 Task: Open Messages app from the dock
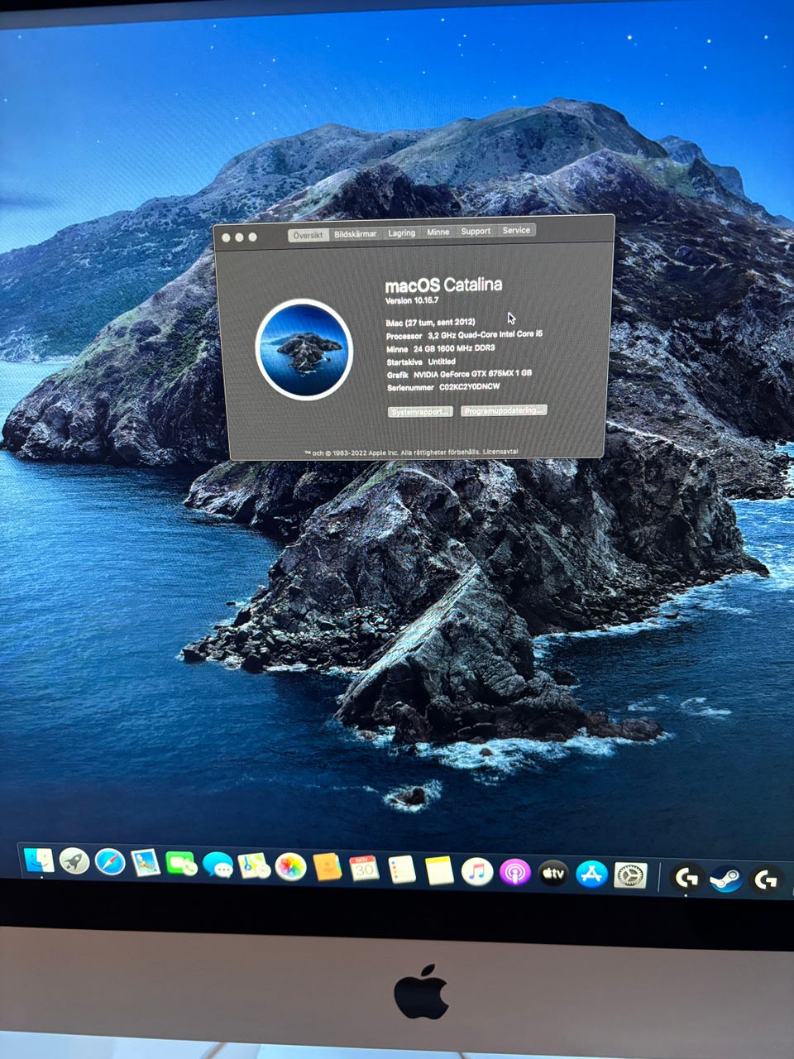(x=218, y=865)
